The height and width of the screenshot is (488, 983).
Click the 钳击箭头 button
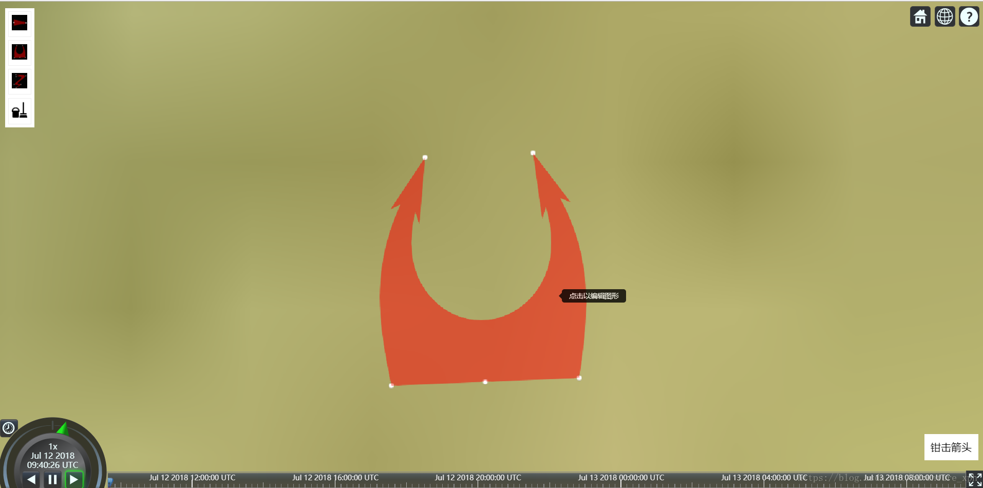tap(951, 447)
